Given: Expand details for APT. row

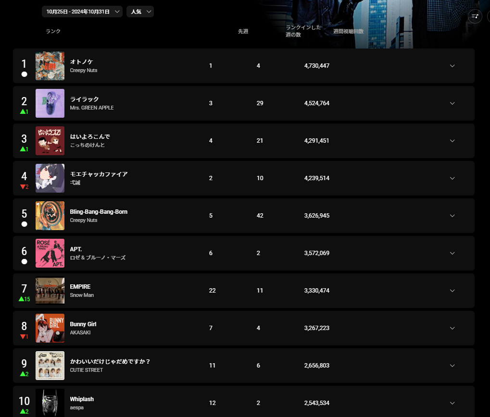Looking at the screenshot, I should click(452, 253).
